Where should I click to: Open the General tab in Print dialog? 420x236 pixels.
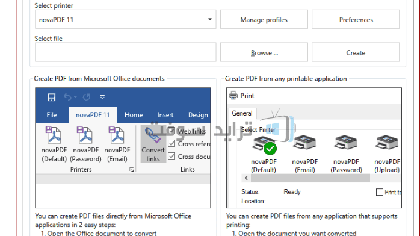coord(242,113)
